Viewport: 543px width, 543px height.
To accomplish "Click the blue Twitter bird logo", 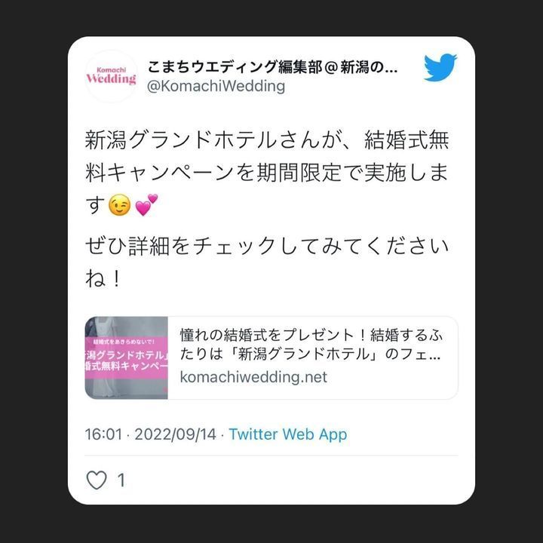I will pos(440,67).
